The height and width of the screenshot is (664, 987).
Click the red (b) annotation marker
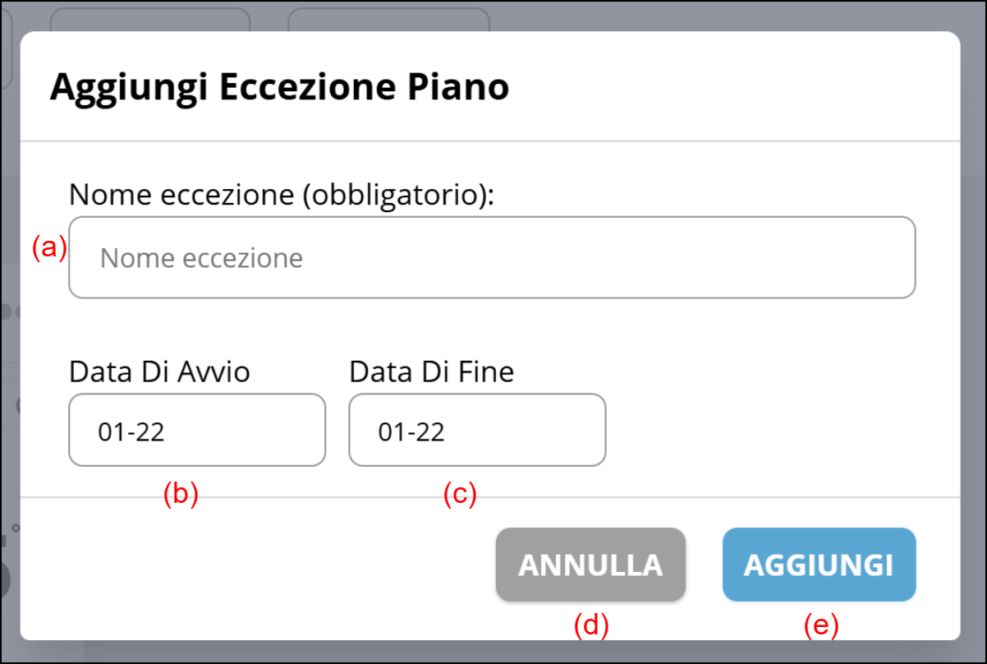(181, 493)
